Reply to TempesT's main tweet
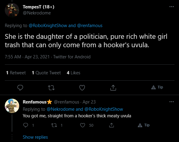 [20, 88]
